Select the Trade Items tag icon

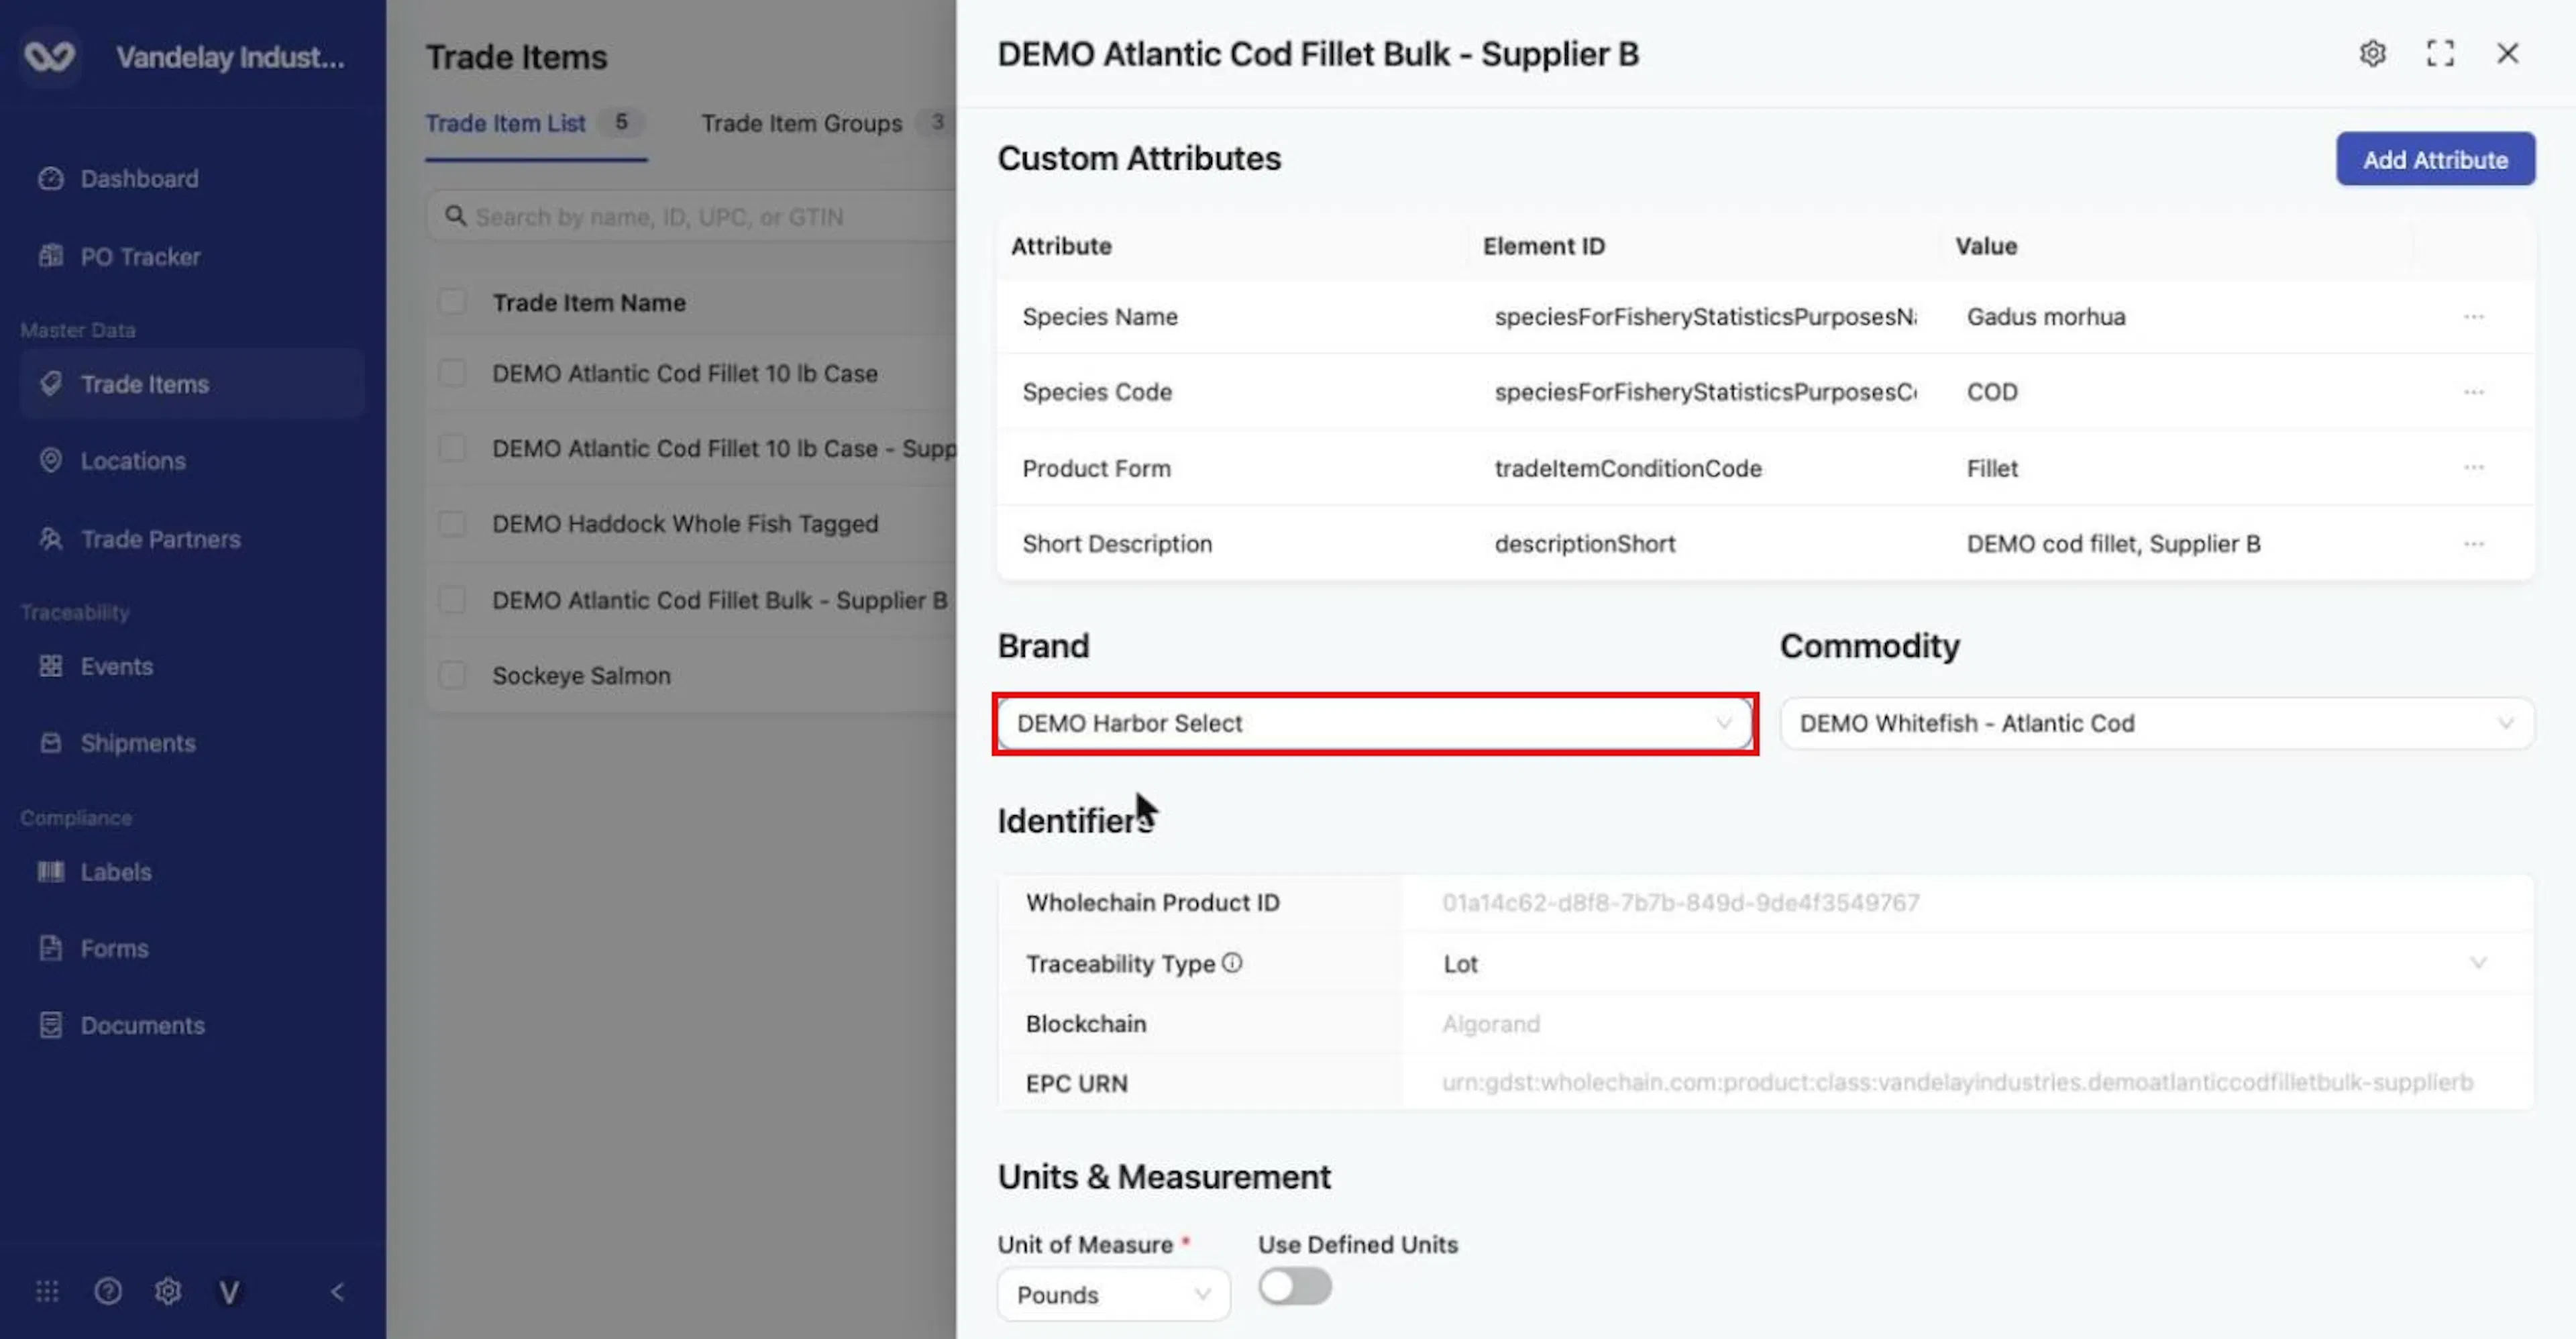pos(50,384)
